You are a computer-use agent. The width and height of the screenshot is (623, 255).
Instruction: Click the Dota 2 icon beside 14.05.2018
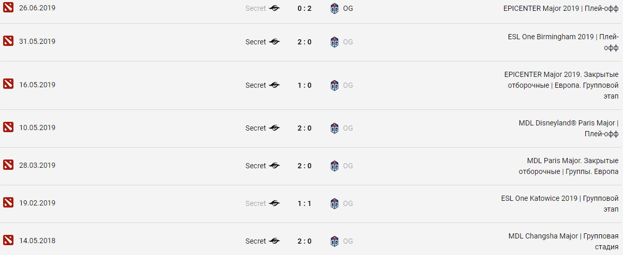tap(8, 241)
